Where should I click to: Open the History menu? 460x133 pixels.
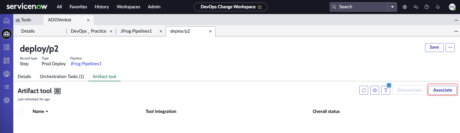(102, 7)
